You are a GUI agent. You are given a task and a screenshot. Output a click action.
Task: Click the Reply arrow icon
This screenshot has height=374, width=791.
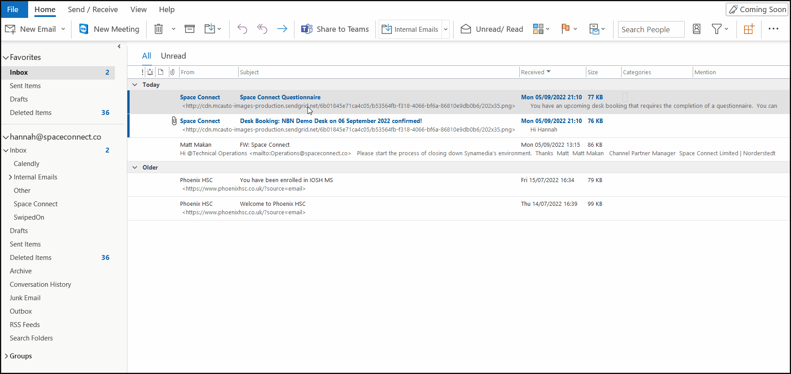(242, 29)
